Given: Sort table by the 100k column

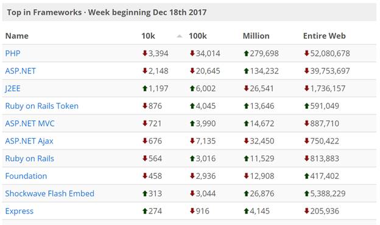Looking at the screenshot, I should point(198,36).
